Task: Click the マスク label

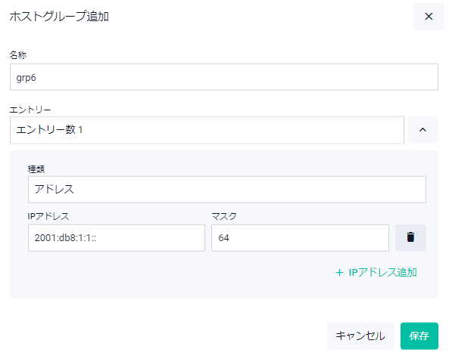Action: pos(224,216)
